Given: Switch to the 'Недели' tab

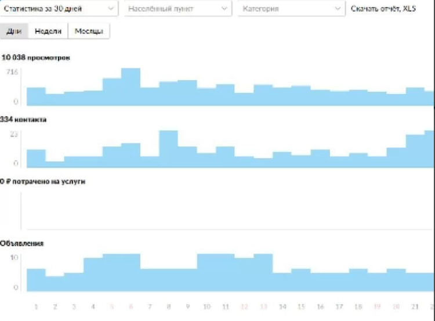Looking at the screenshot, I should pyautogui.click(x=48, y=31).
